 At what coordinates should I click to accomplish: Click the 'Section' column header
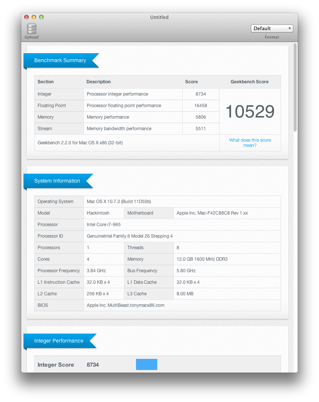coord(45,82)
